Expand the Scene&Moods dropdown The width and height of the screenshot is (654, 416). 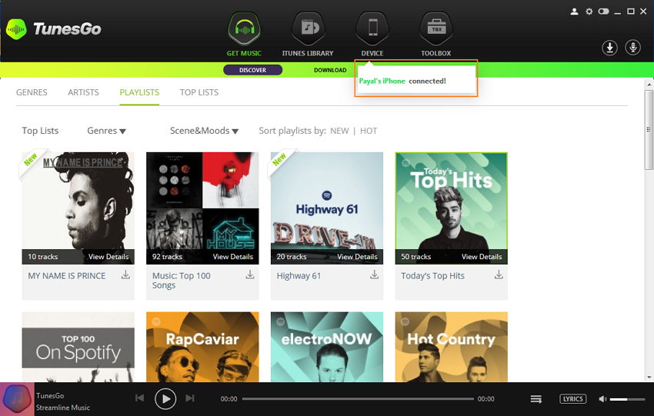[204, 131]
